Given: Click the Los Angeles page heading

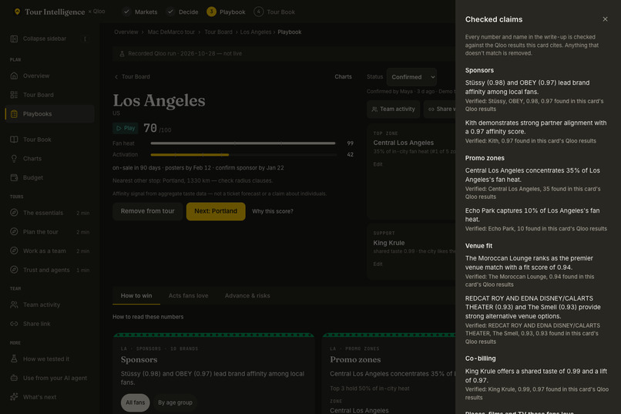Looking at the screenshot, I should pyautogui.click(x=159, y=101).
